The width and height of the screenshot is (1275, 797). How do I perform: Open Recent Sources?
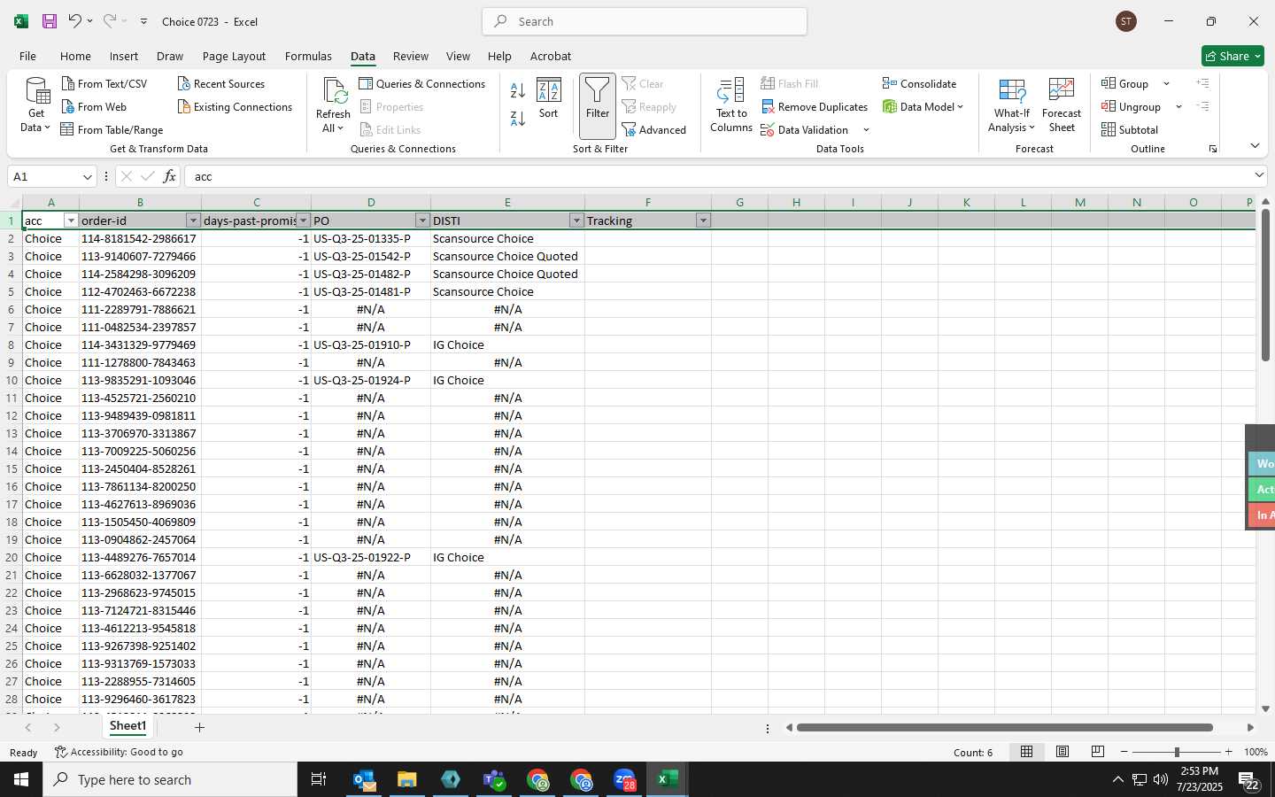(221, 83)
